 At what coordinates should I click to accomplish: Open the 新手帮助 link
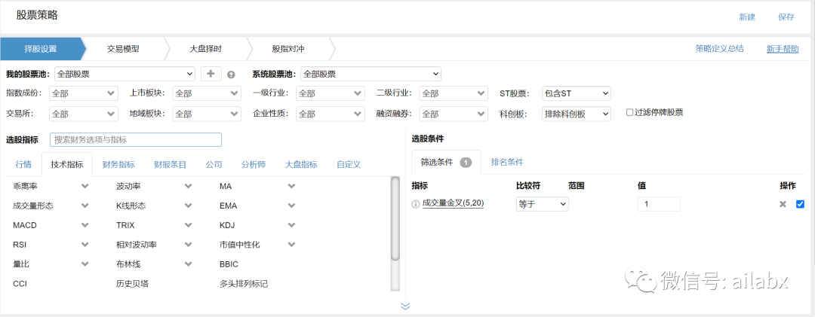783,49
